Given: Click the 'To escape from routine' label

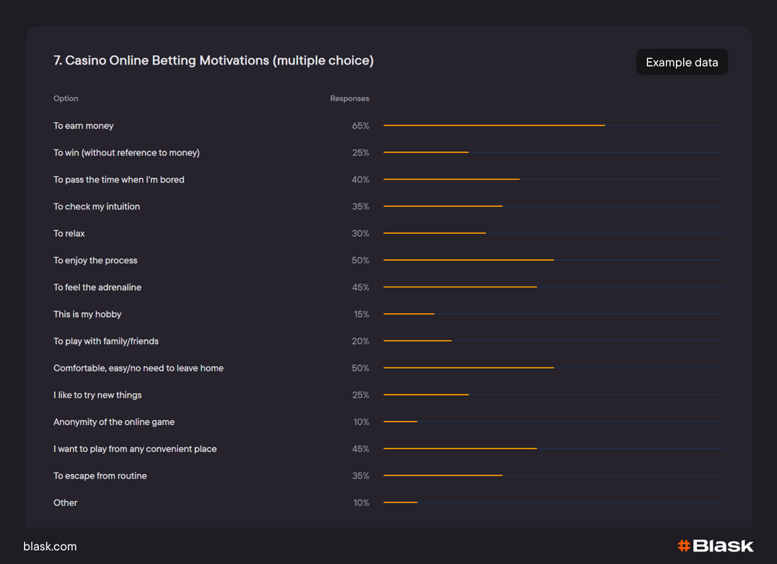Looking at the screenshot, I should point(99,475).
